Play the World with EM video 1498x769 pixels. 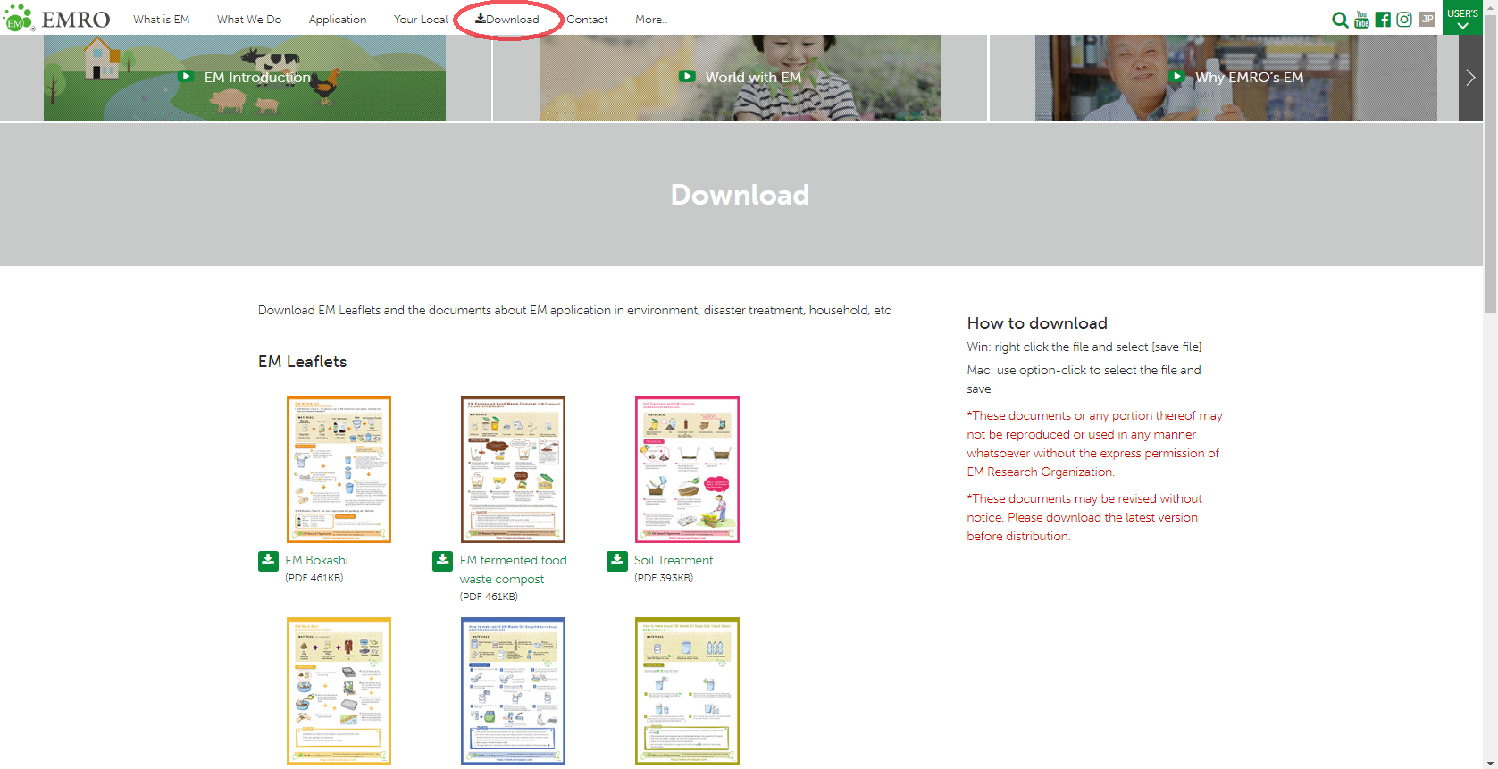point(741,78)
